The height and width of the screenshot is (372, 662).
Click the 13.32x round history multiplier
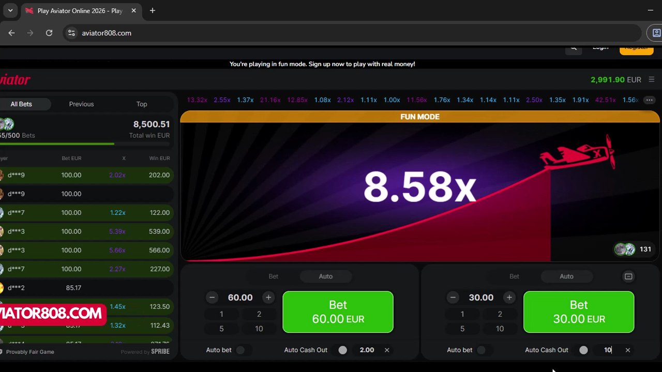pyautogui.click(x=197, y=100)
